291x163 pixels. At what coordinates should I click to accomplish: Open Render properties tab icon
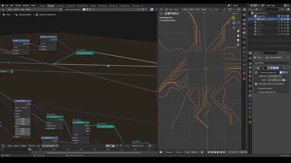coord(250,63)
